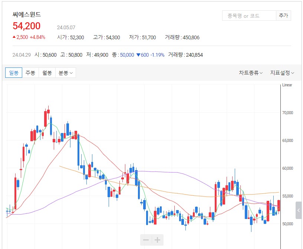Open the 차트종류 chart type dropdown
Screen dimensions: 303x249
(250, 73)
